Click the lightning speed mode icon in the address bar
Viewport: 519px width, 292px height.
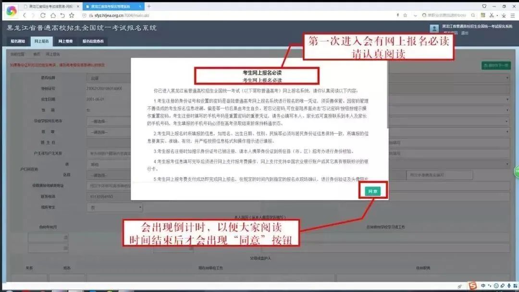[397, 15]
